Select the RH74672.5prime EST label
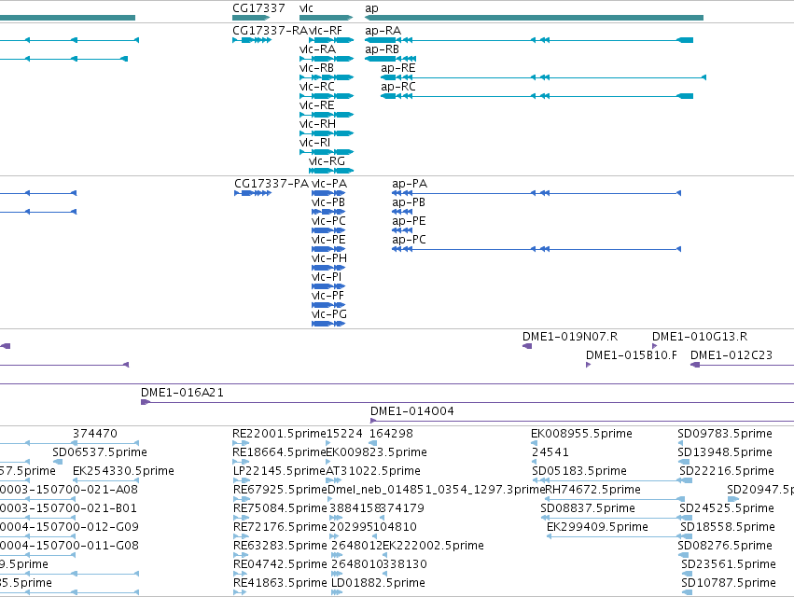This screenshot has width=794, height=597. (x=593, y=490)
